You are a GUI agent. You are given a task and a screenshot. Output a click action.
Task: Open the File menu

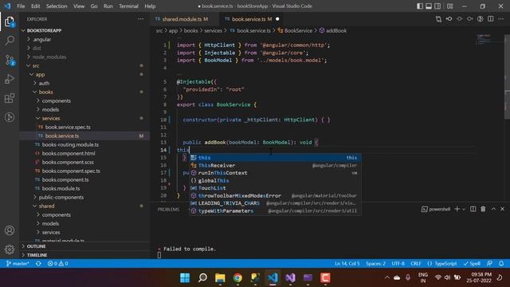[21, 6]
